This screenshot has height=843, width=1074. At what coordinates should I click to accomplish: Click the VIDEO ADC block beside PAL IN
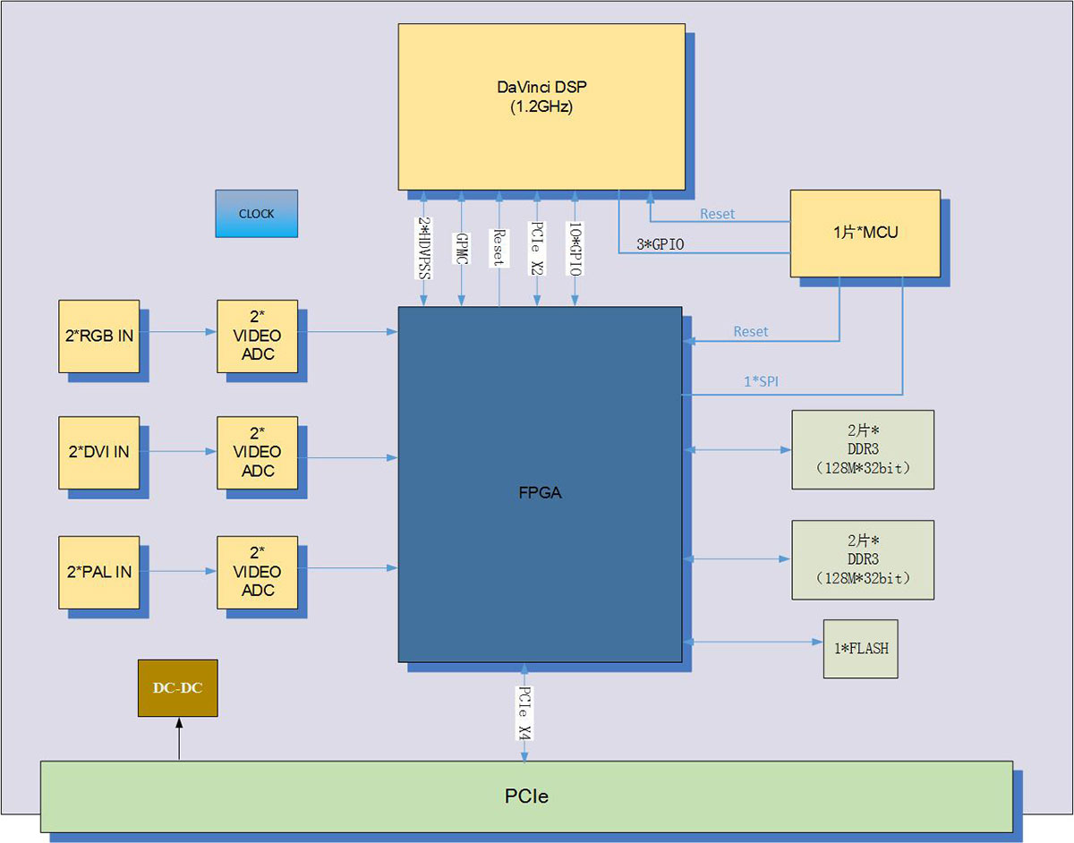point(257,572)
